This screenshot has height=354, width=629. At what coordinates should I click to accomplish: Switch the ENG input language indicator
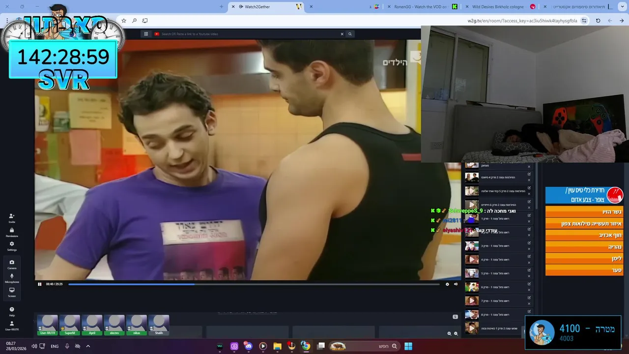pos(55,346)
